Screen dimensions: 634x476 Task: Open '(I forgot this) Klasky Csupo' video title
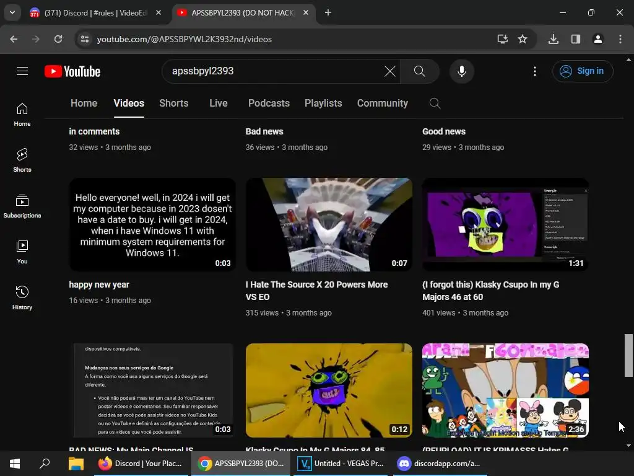pos(490,291)
